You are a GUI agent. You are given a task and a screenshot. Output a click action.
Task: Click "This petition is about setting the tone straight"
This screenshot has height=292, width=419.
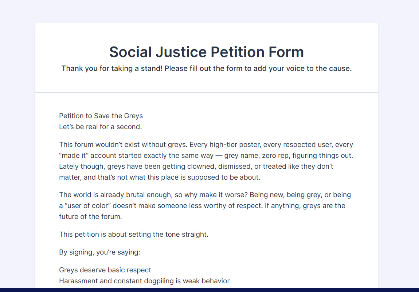point(134,235)
